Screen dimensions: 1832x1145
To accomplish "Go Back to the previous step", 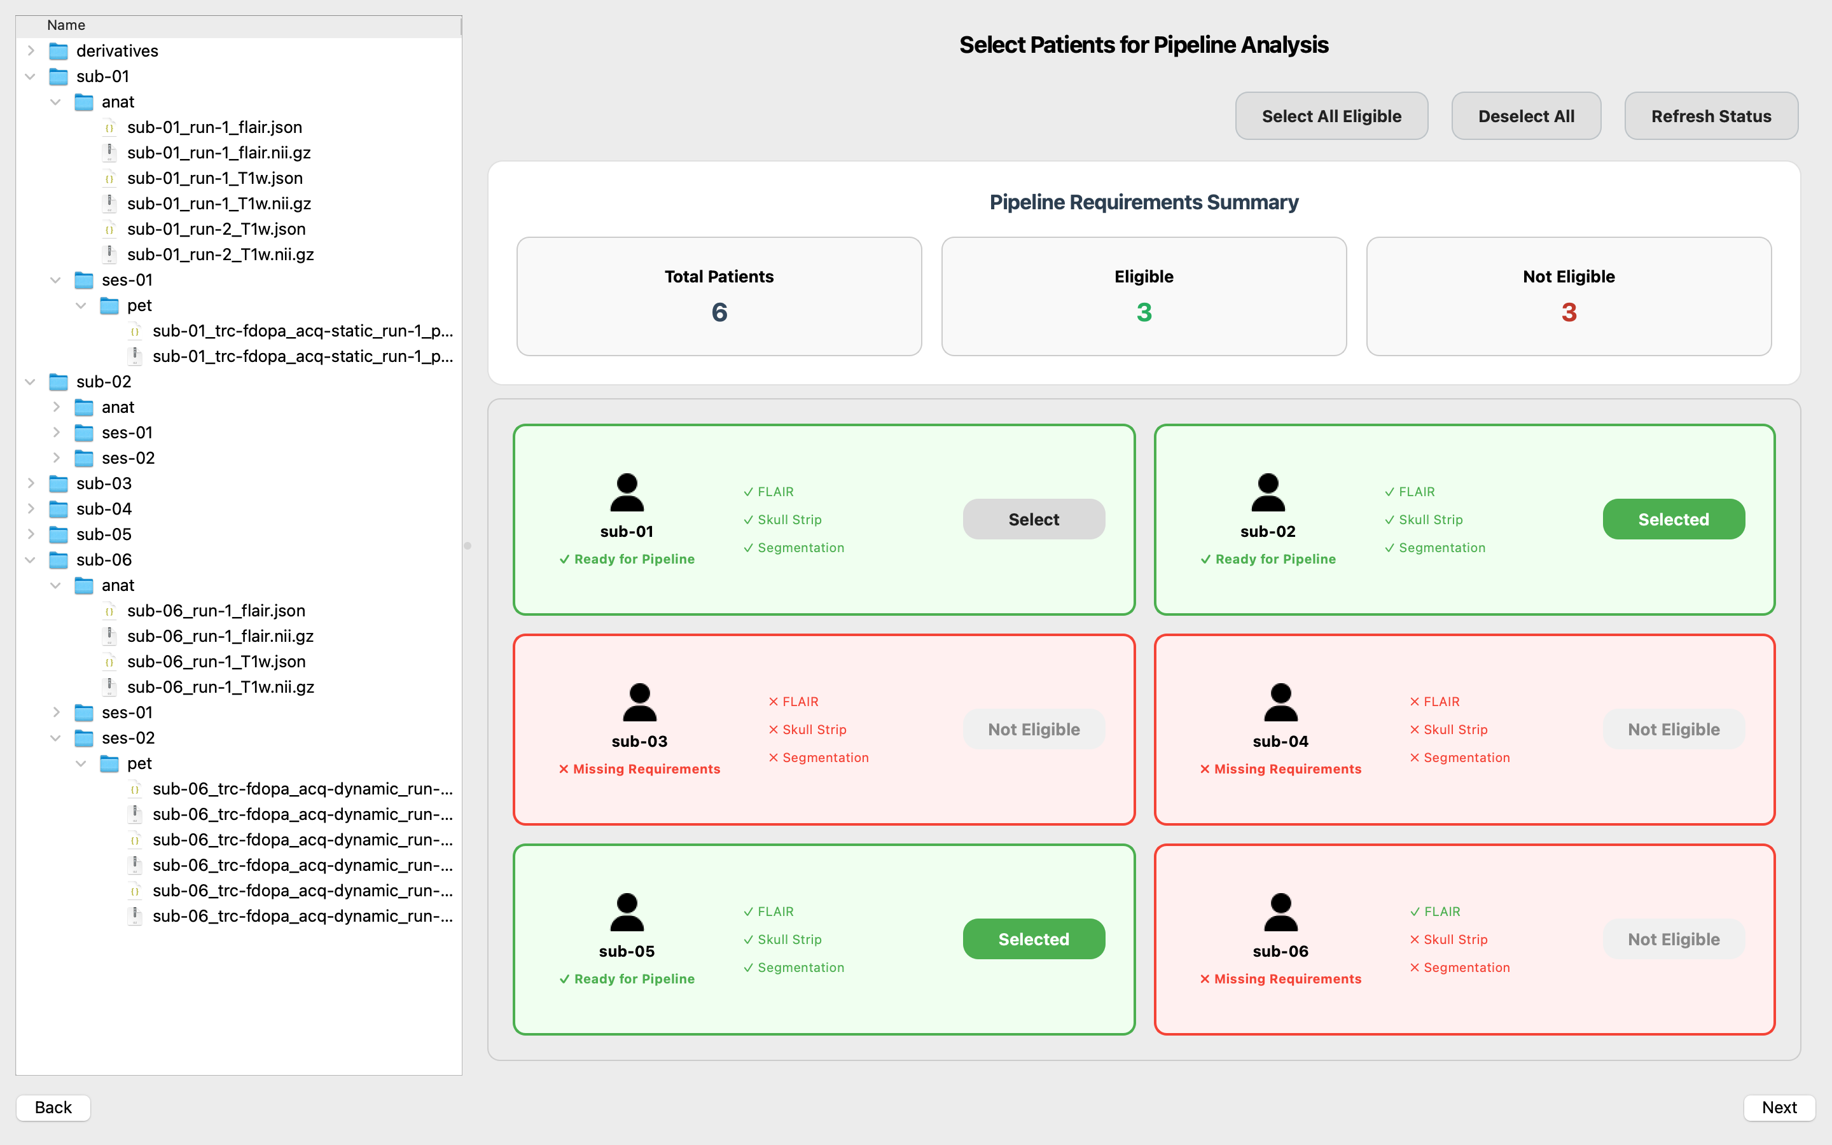I will [53, 1107].
